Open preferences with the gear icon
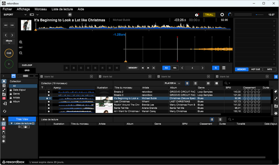 point(222,15)
